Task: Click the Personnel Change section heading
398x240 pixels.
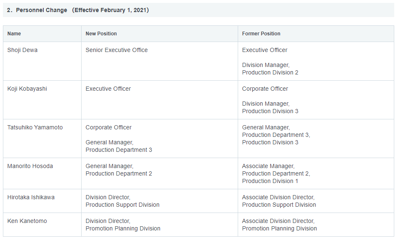Action: click(x=78, y=10)
